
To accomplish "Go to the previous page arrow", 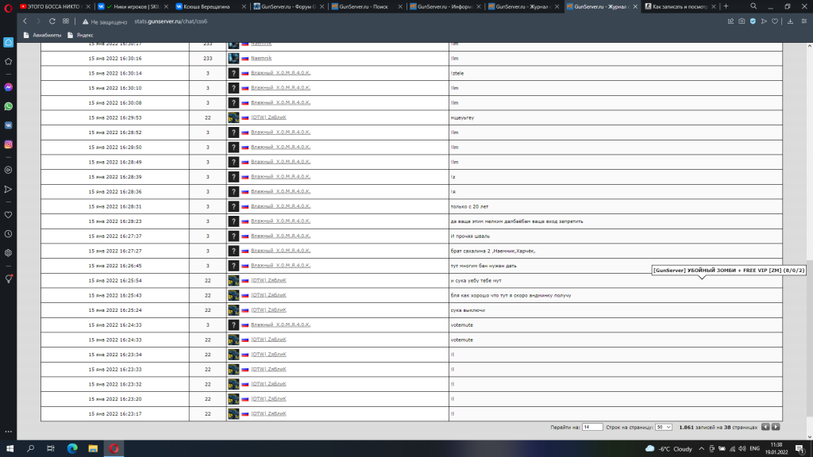I will [765, 427].
